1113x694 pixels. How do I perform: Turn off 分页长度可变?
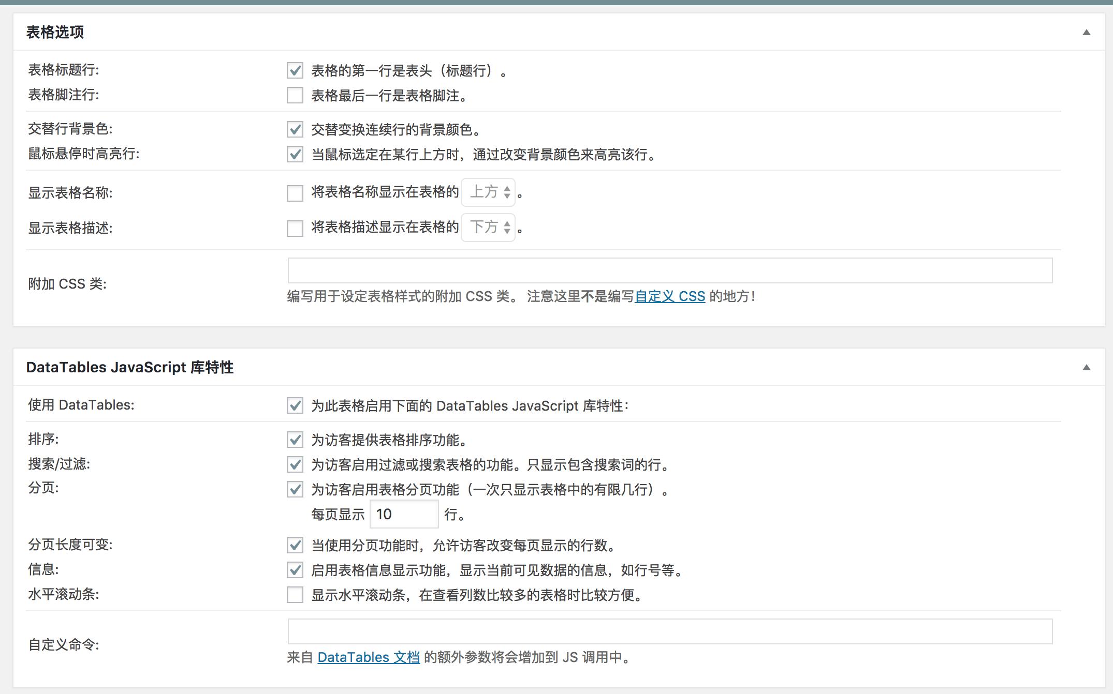[x=294, y=545]
